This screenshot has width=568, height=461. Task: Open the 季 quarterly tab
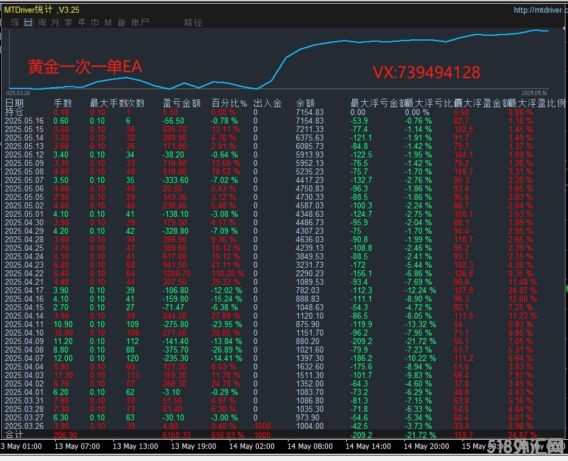coord(68,22)
